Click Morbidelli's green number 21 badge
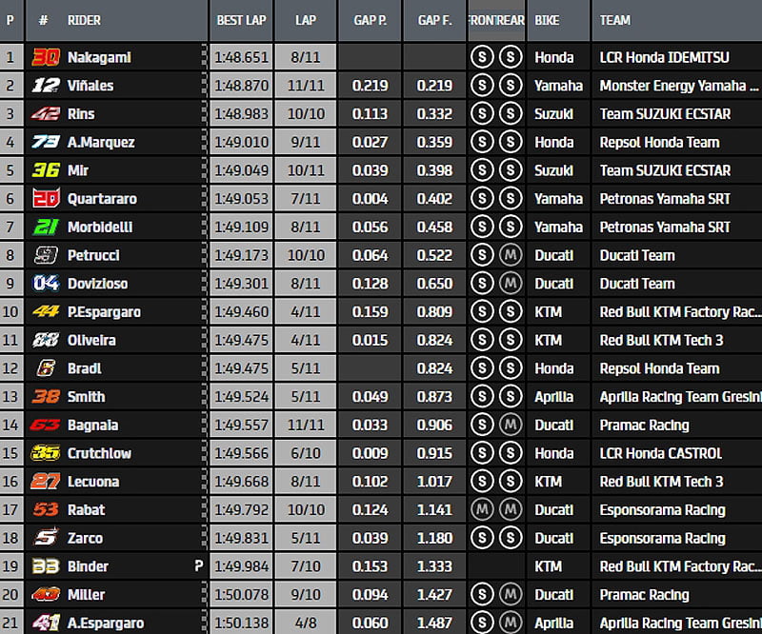Image resolution: width=762 pixels, height=634 pixels. click(45, 228)
